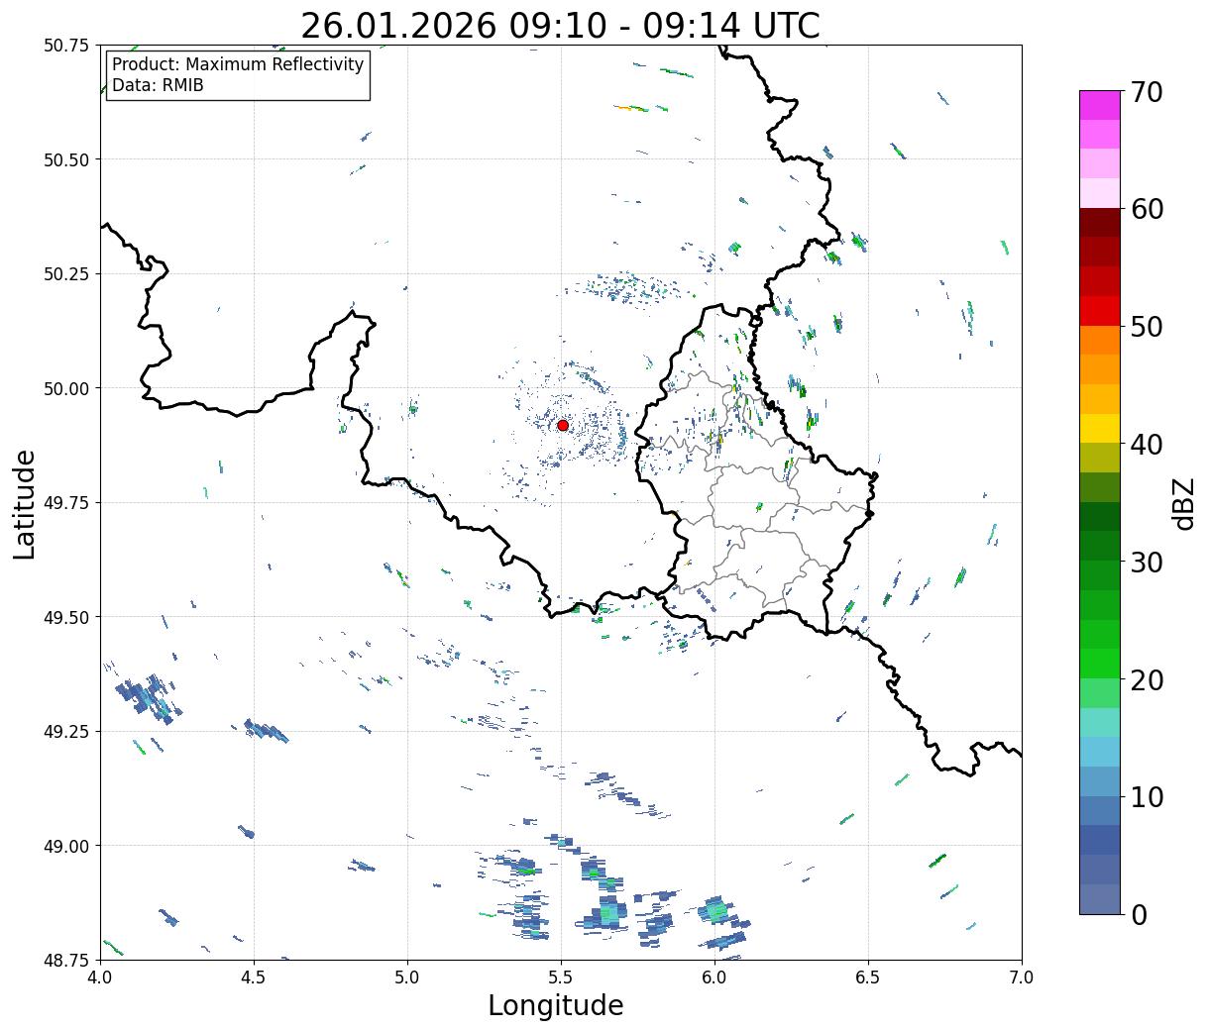The width and height of the screenshot is (1208, 1030).
Task: Click latitude tick label 49.75
Action: point(66,503)
